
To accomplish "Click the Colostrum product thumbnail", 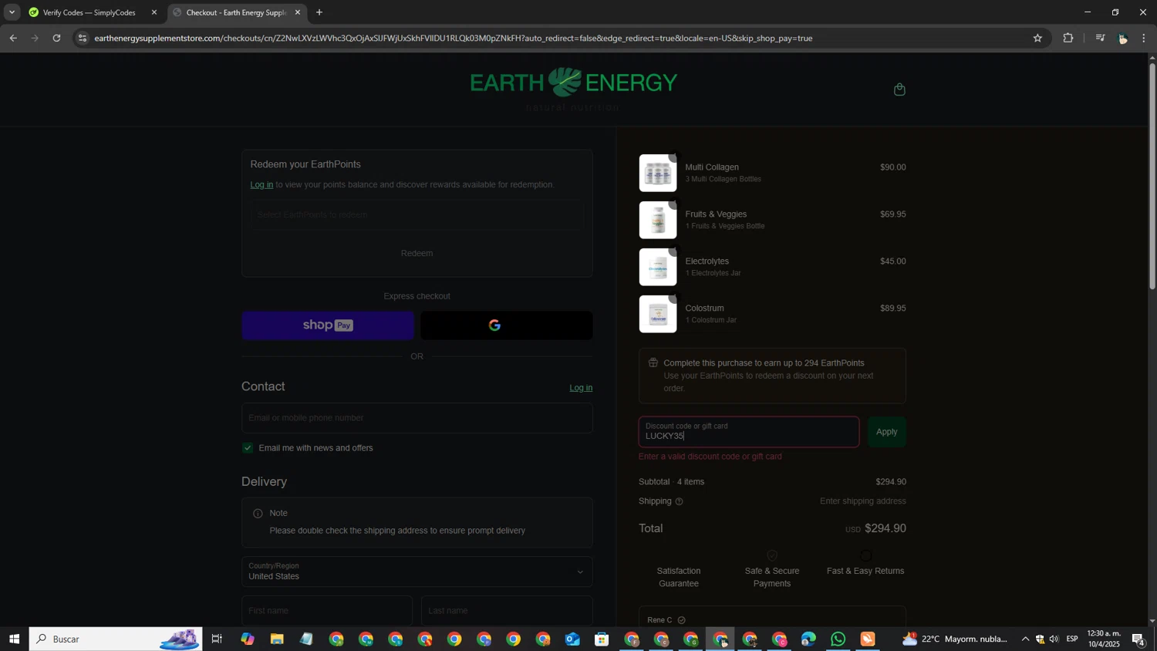I will 658,314.
